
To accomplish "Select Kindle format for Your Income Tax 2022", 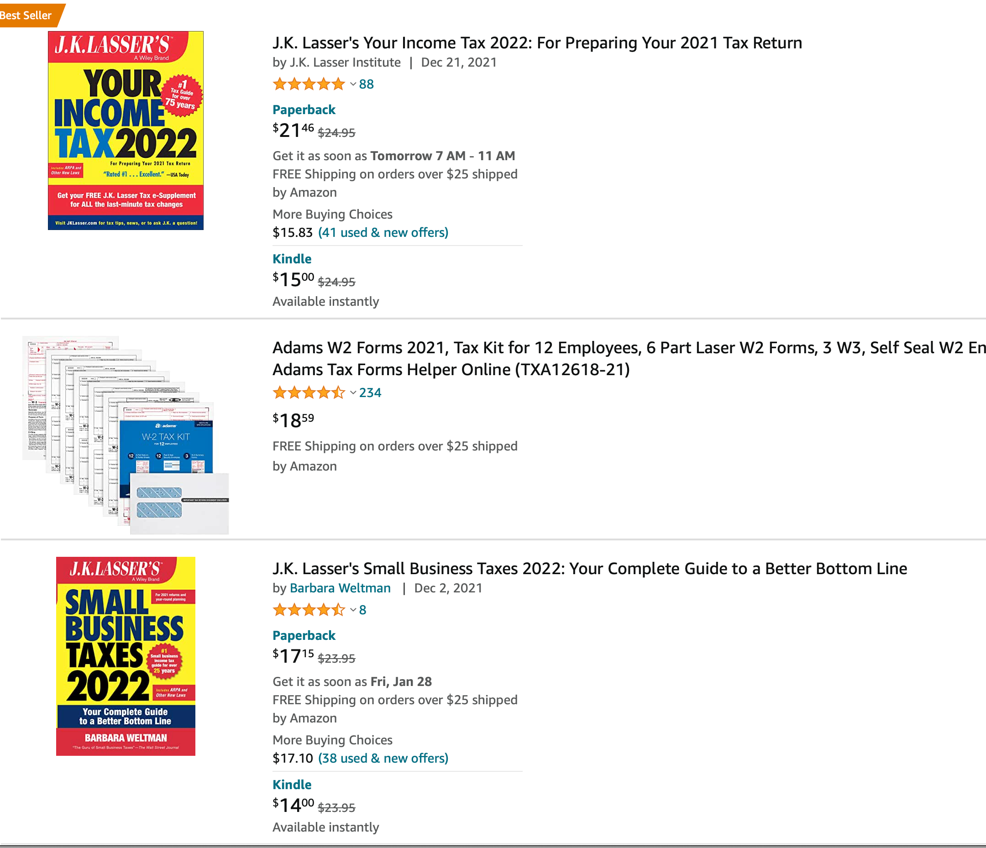I will point(292,259).
